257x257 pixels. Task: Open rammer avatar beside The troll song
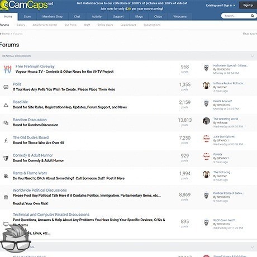(206, 174)
